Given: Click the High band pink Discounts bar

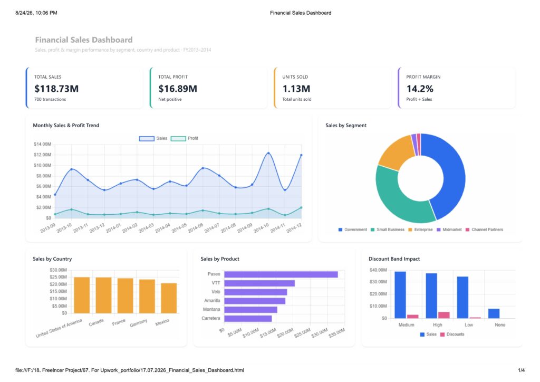Looking at the screenshot, I should [x=444, y=315].
